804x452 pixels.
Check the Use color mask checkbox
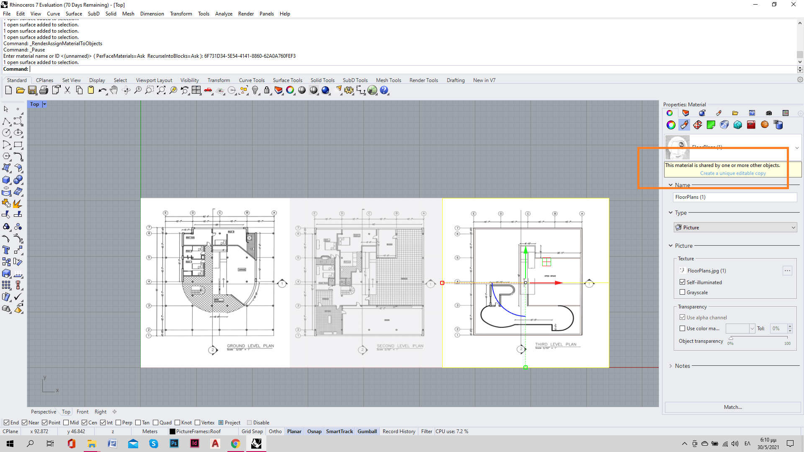pyautogui.click(x=683, y=329)
